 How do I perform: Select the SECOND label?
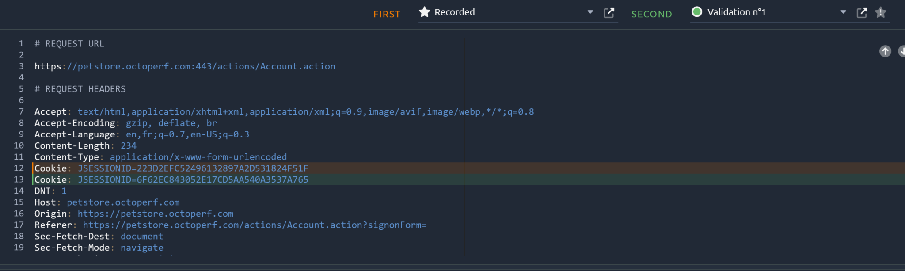pyautogui.click(x=651, y=14)
